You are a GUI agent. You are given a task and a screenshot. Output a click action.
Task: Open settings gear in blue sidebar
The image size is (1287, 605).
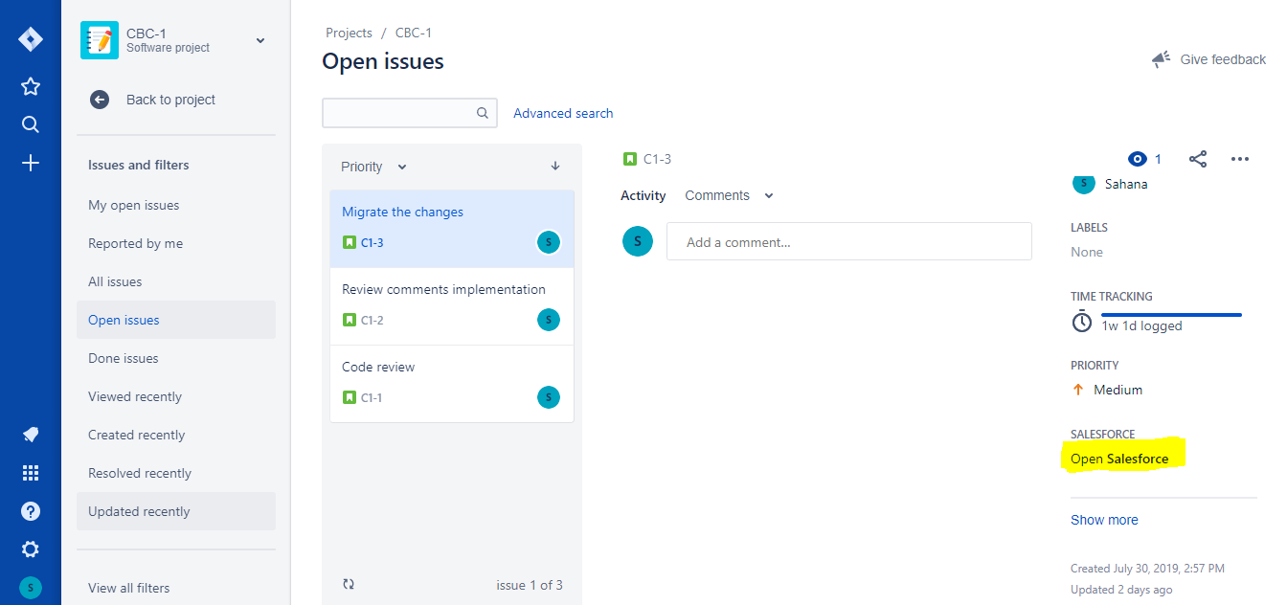31,549
